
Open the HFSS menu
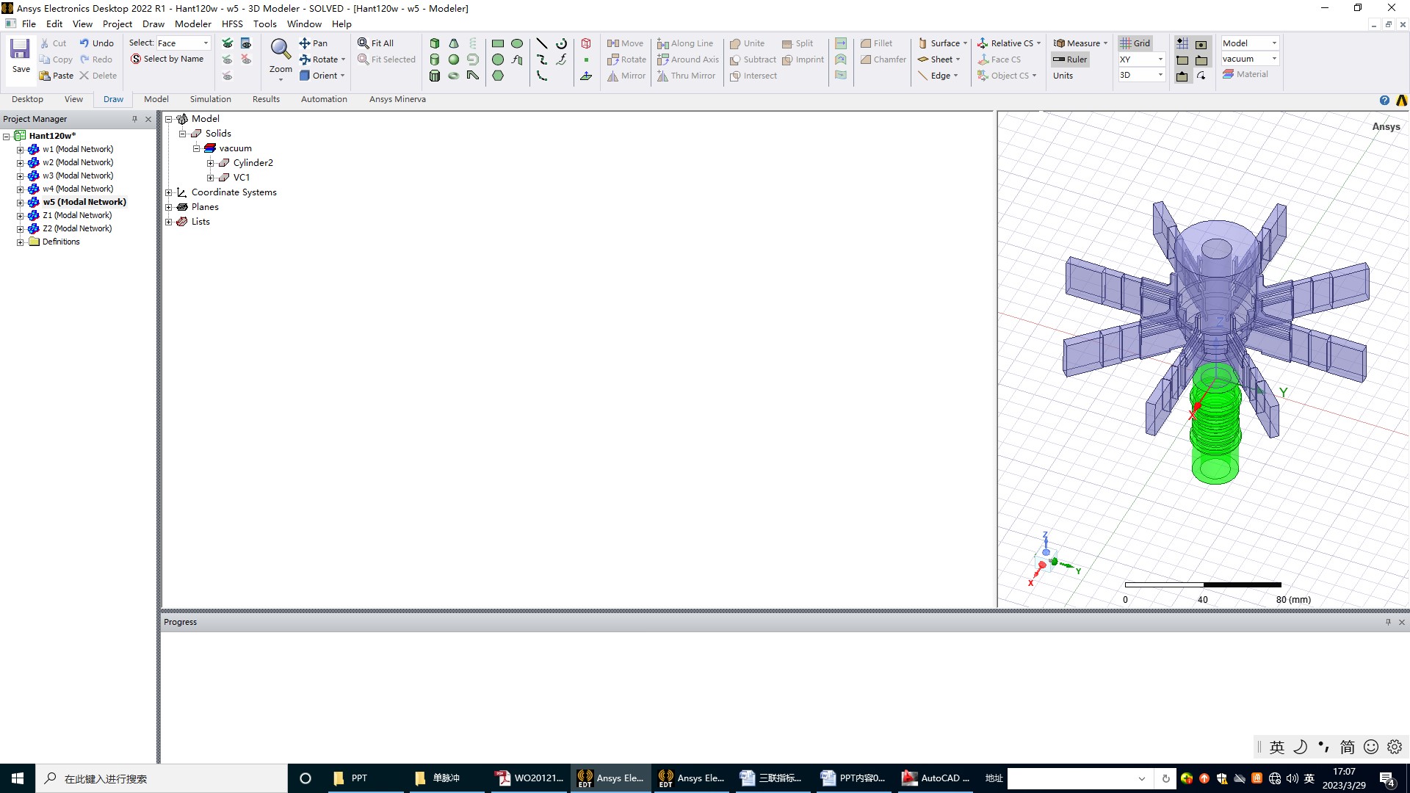pos(232,24)
